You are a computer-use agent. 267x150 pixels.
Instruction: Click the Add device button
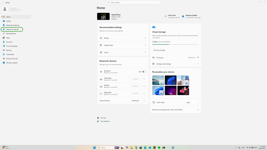135,101
